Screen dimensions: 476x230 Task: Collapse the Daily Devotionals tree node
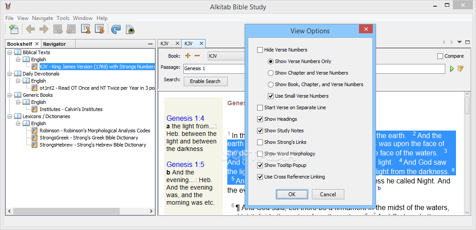click(x=9, y=74)
